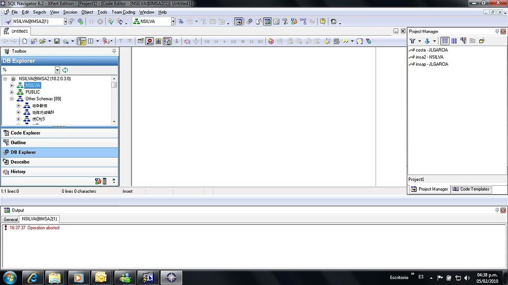Click inside the SQL code editor area
Image resolution: width=508 pixels, height=285 pixels.
[254, 116]
